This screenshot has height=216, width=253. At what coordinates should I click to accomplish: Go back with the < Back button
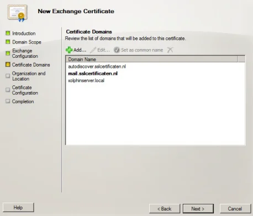pyautogui.click(x=165, y=209)
